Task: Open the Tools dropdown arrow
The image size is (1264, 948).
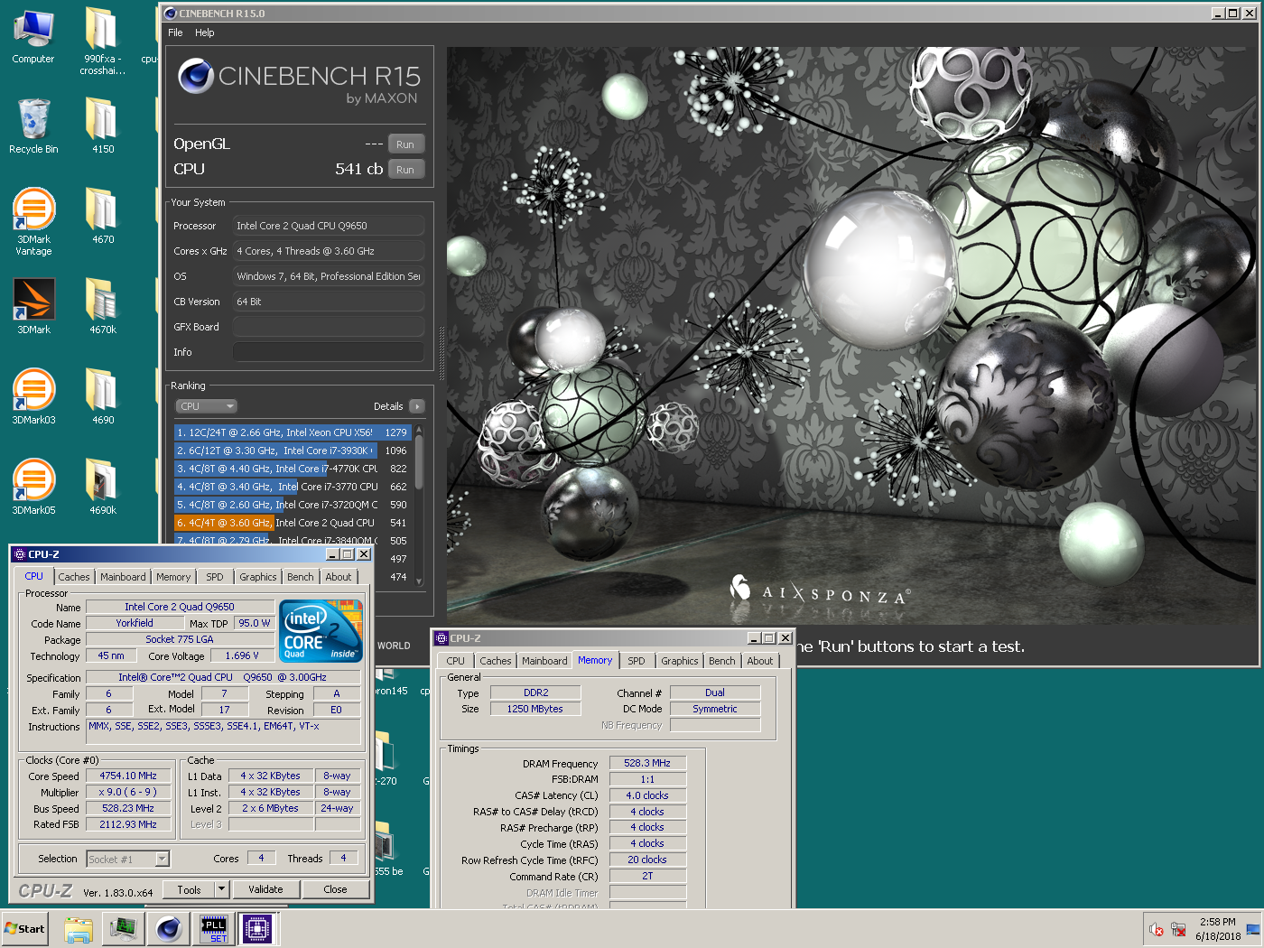Action: click(x=221, y=889)
